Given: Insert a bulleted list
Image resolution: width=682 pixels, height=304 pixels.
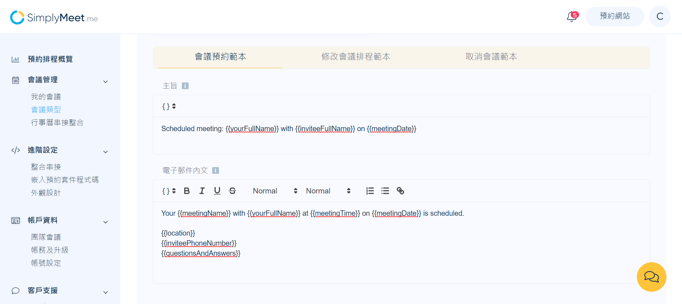Looking at the screenshot, I should point(385,191).
